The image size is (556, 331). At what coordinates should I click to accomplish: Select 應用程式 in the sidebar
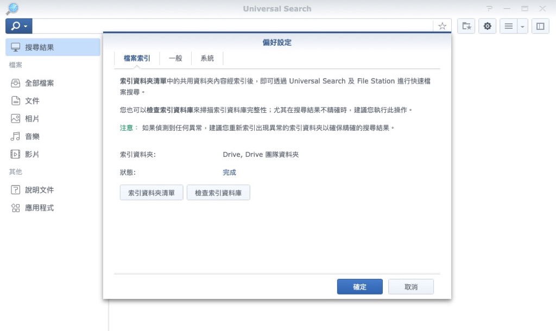(53, 208)
